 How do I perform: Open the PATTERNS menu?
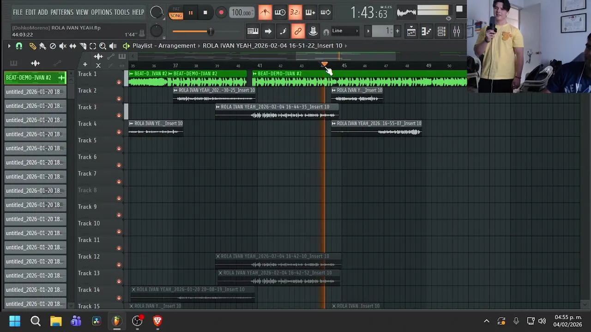[x=62, y=12]
